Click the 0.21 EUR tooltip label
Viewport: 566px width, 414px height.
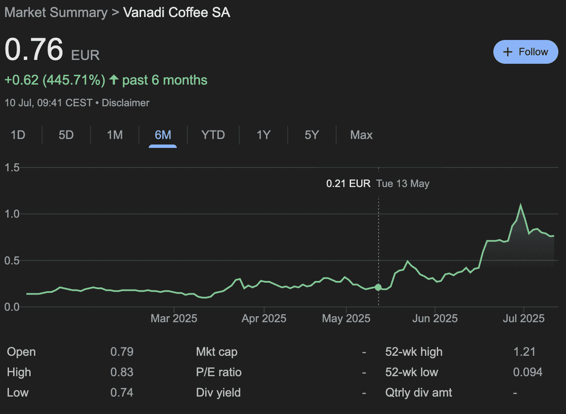pyautogui.click(x=348, y=184)
